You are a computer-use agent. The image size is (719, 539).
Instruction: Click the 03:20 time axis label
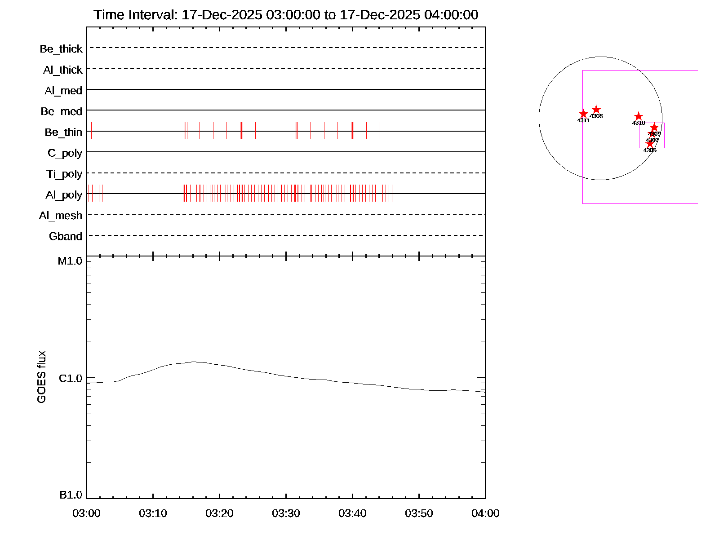[x=219, y=513]
